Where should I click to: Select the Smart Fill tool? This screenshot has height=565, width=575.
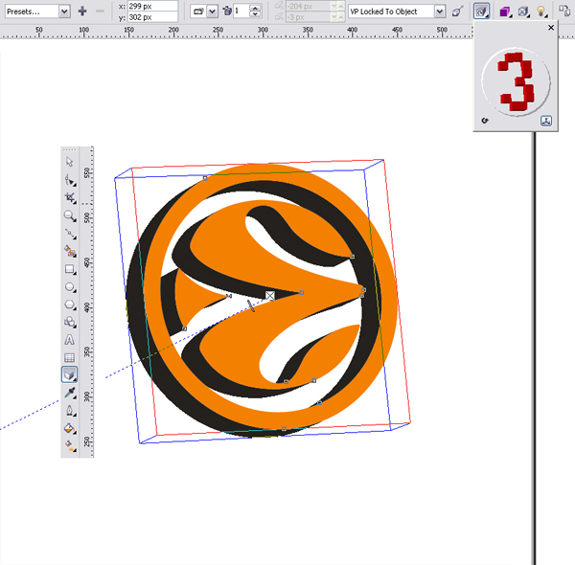click(x=69, y=251)
